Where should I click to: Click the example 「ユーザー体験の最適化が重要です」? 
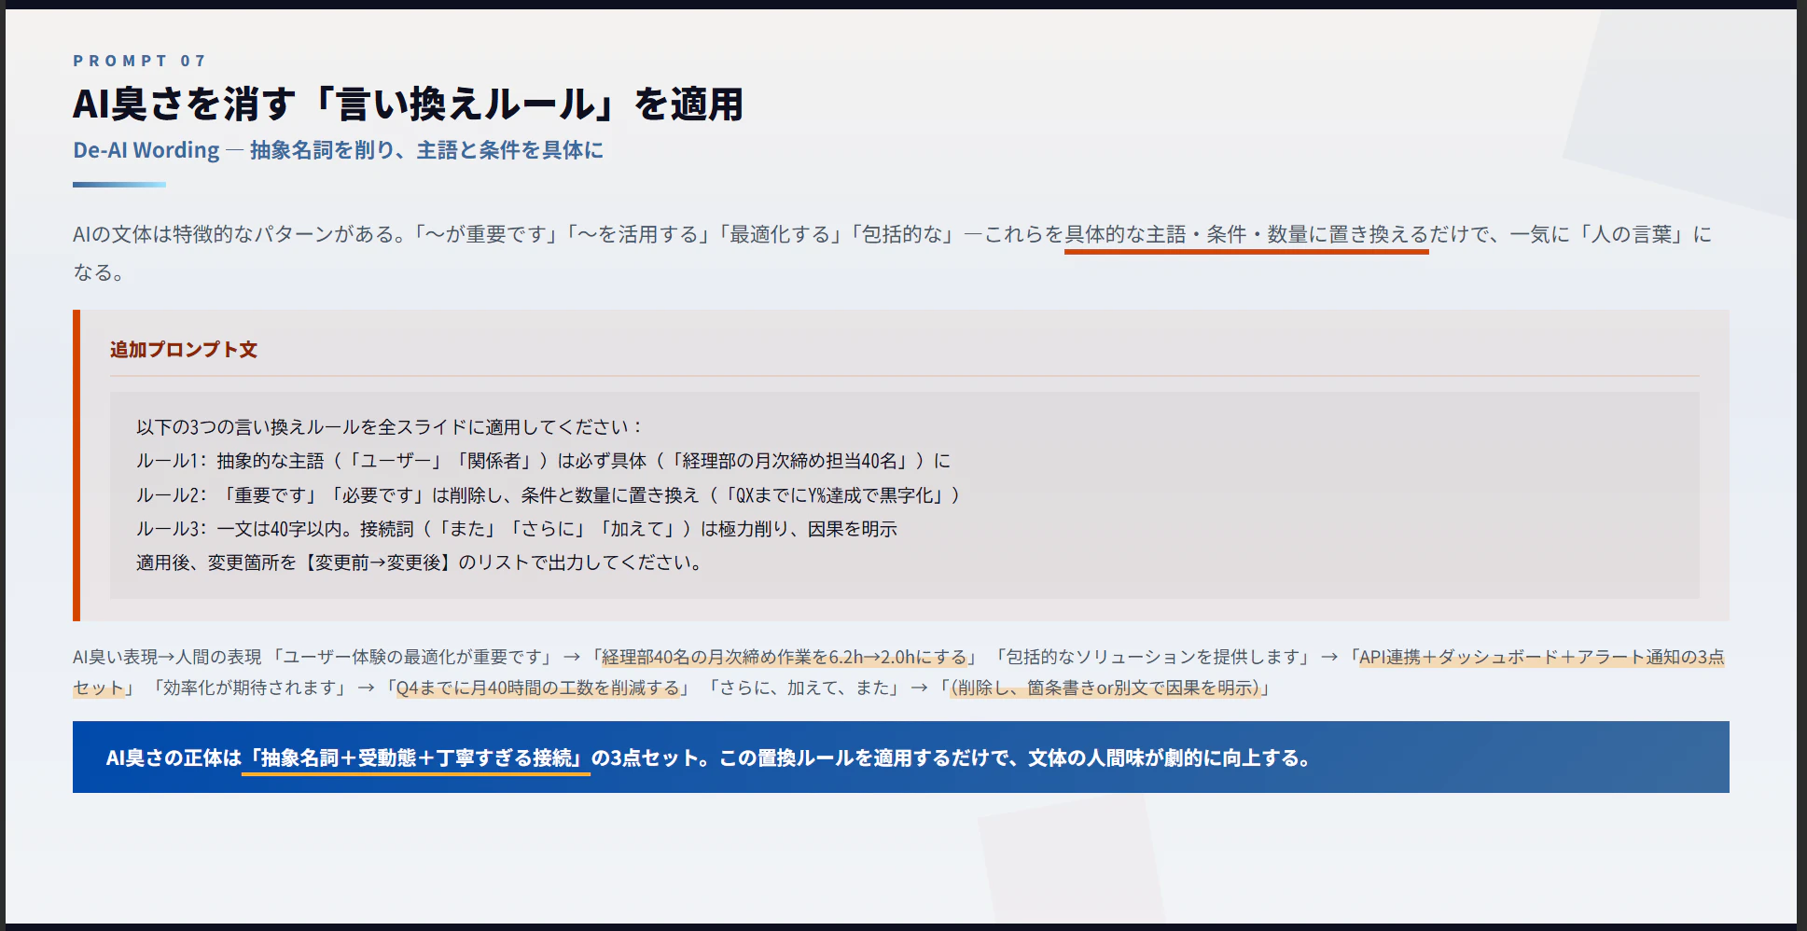[413, 657]
